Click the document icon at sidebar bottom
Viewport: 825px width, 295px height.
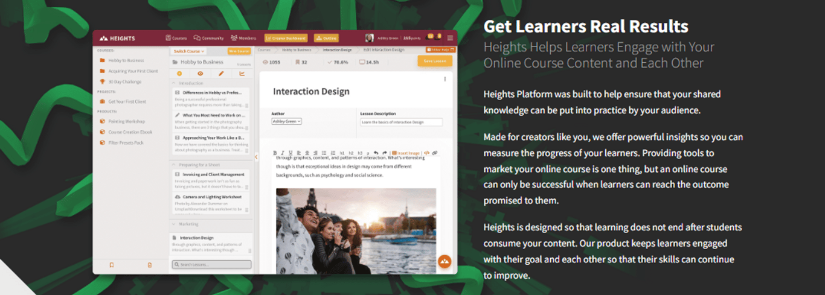pyautogui.click(x=150, y=265)
